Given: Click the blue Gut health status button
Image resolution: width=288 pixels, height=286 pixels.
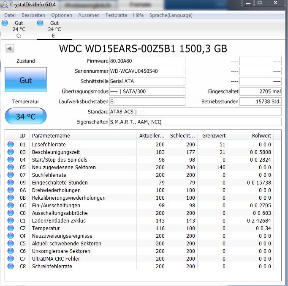Looking at the screenshot, I should [x=26, y=80].
